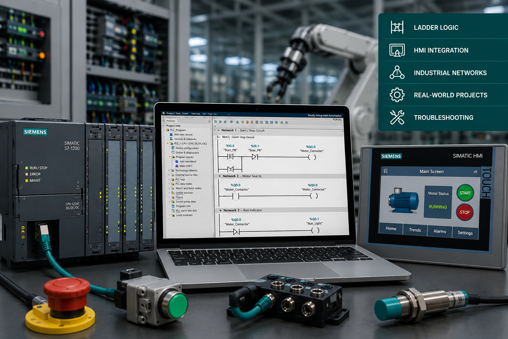Collapse the Program blocks folder
Screen dimensions: 508x339
170,157
